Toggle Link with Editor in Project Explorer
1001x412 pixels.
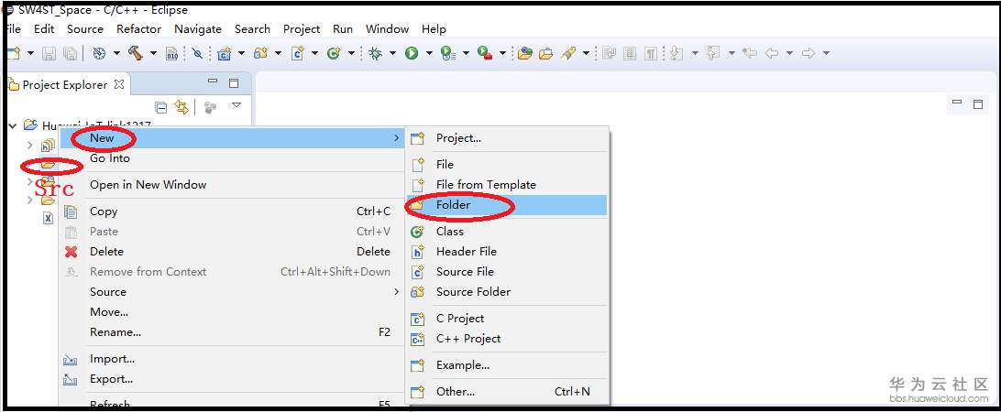181,106
